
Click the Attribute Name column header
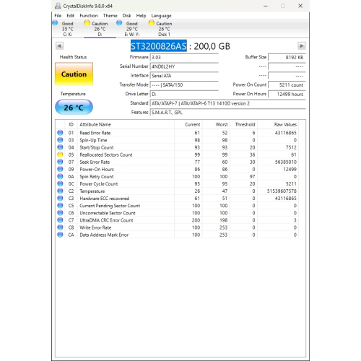pos(126,124)
